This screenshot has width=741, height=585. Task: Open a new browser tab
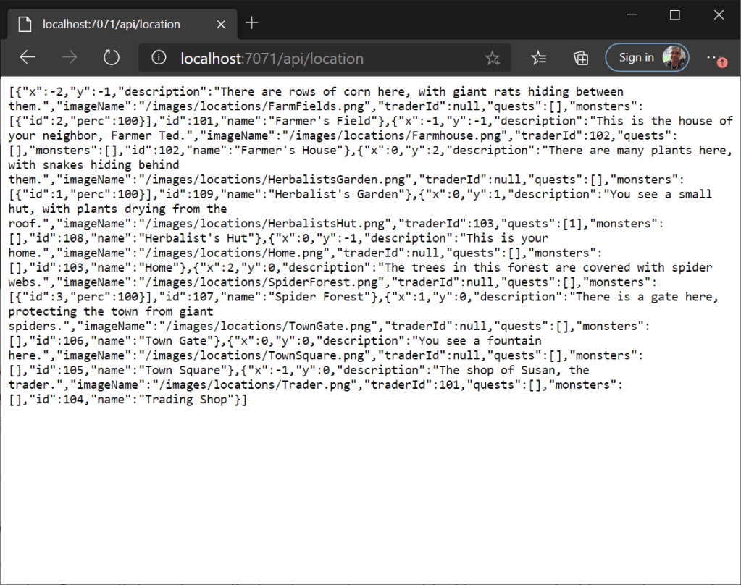pos(251,23)
